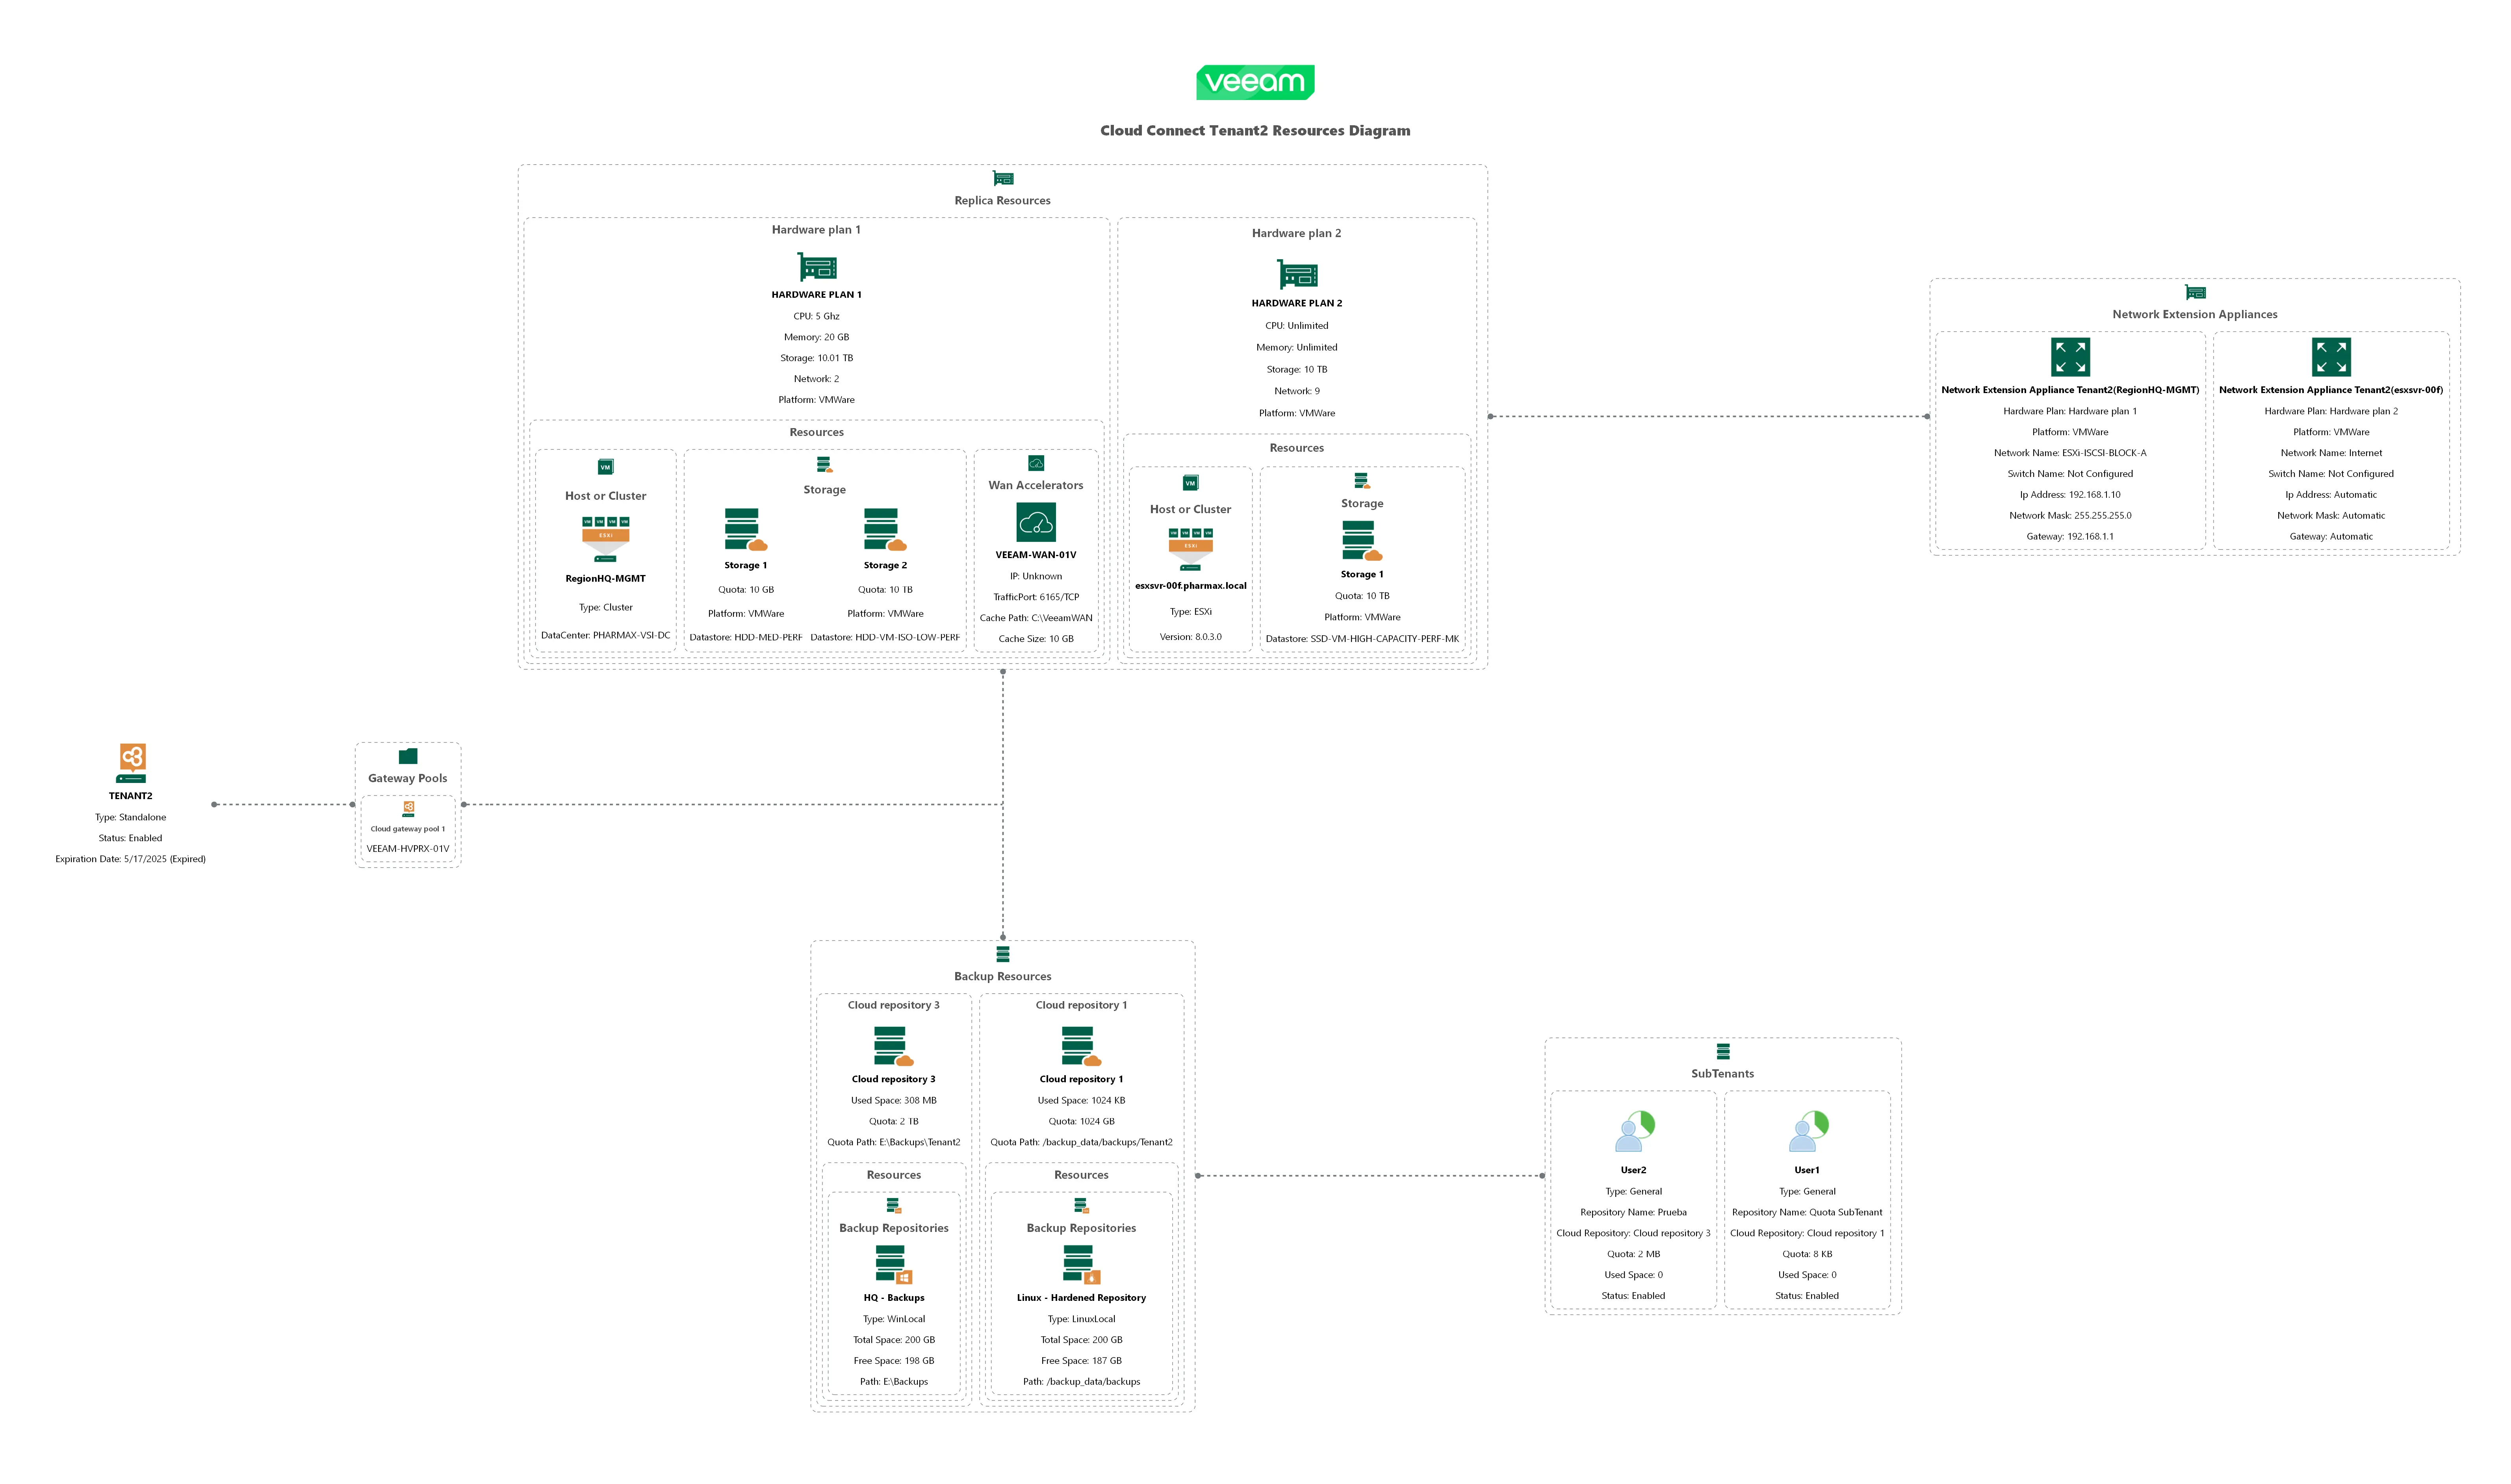This screenshot has width=2511, height=1484.
Task: Click the Backup Resources label
Action: (x=1003, y=977)
